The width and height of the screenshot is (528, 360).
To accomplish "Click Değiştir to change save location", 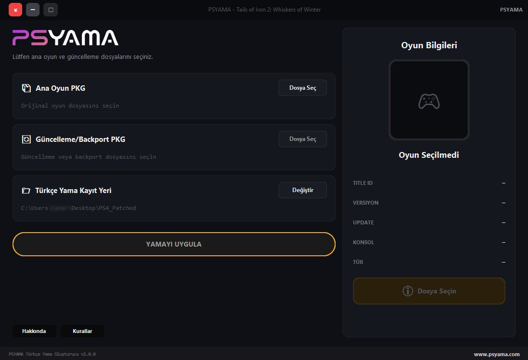I will coord(303,191).
